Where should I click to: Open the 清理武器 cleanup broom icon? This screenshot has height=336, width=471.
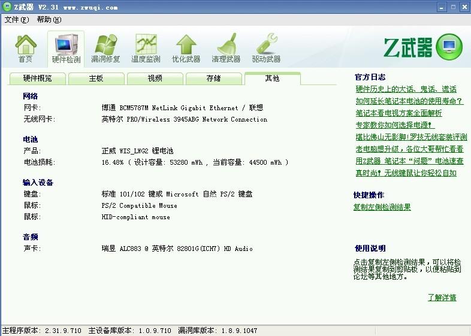[226, 49]
